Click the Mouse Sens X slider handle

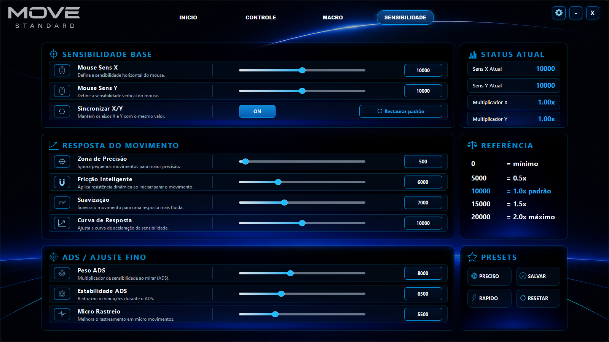[302, 70]
